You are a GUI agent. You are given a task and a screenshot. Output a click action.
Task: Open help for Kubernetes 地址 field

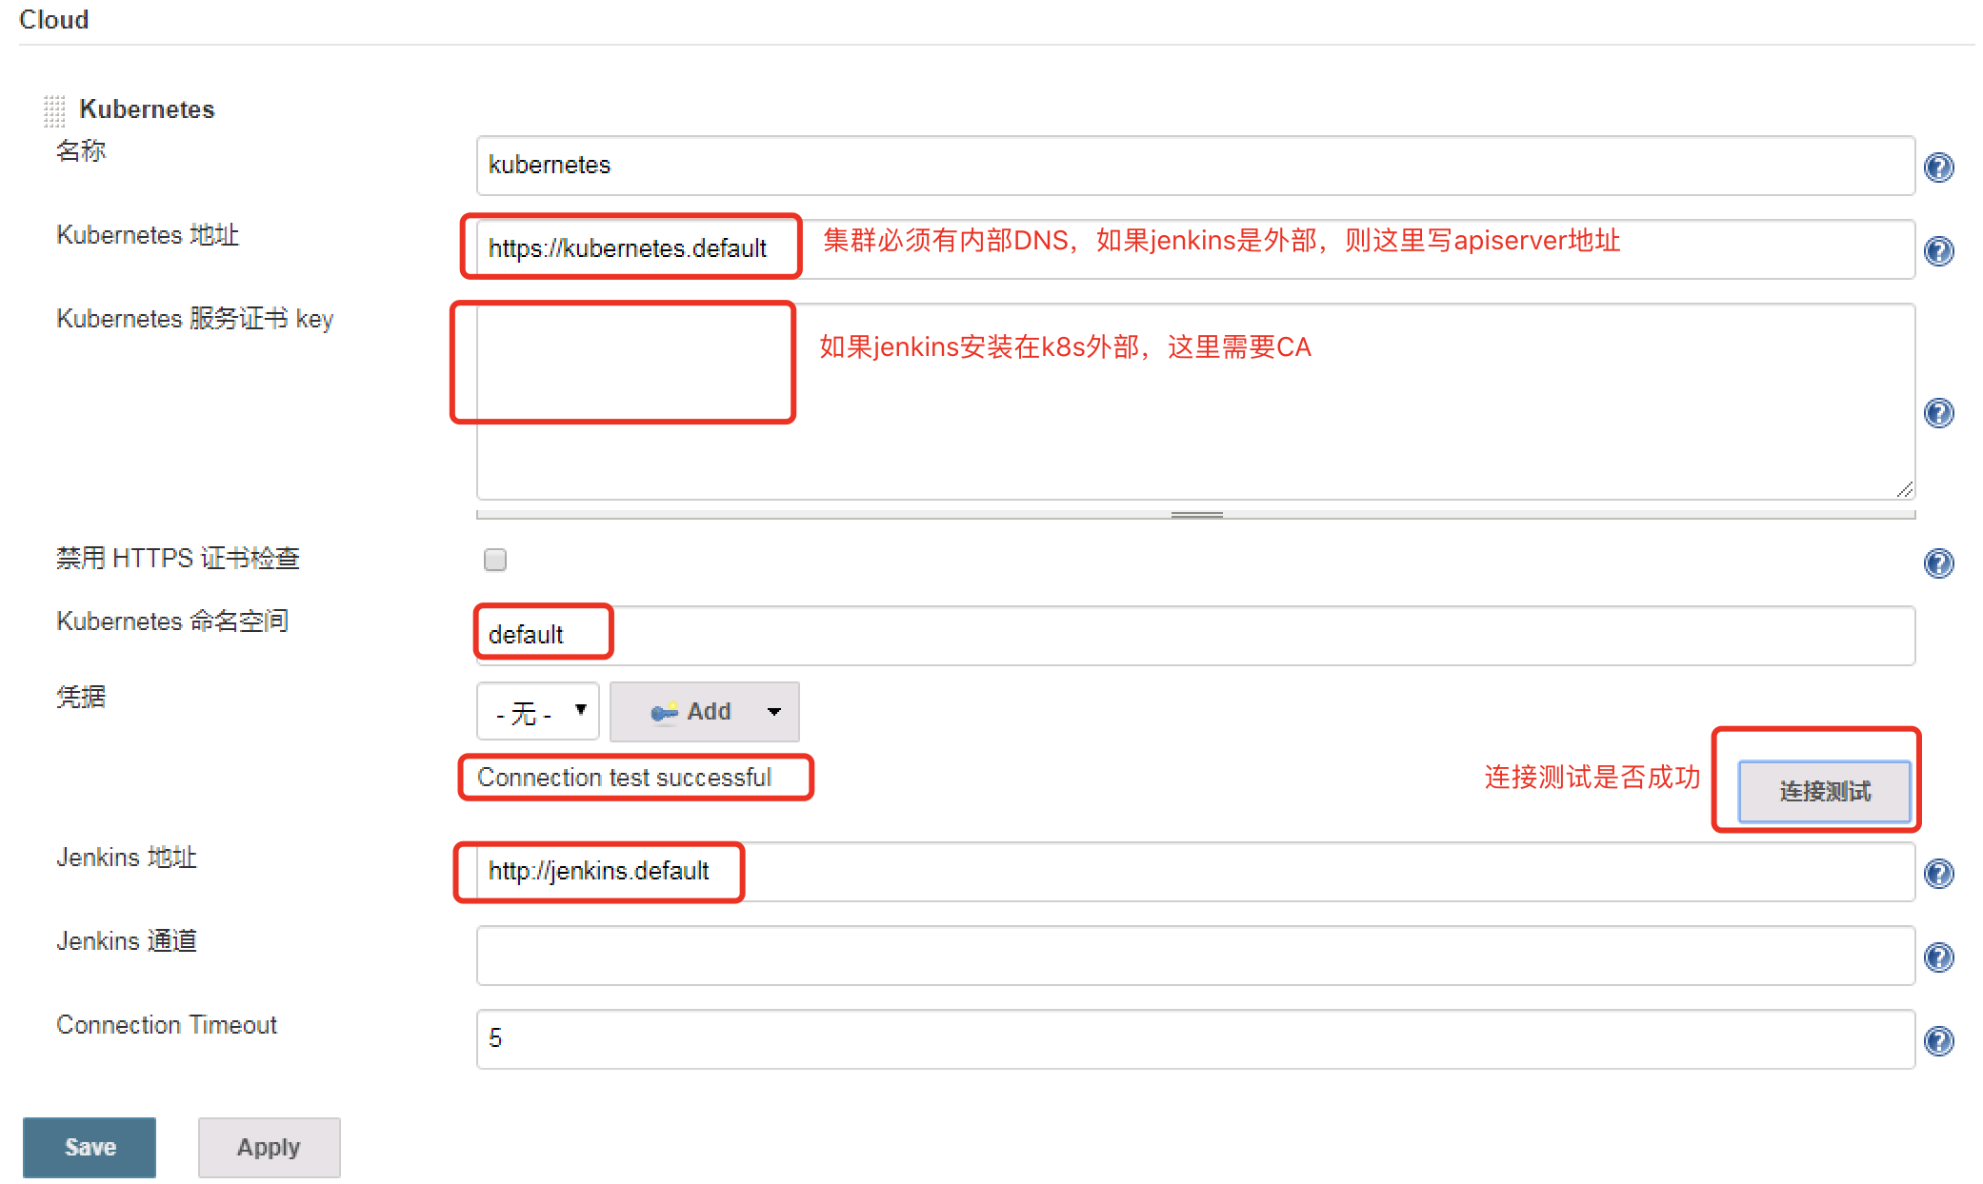(1938, 251)
